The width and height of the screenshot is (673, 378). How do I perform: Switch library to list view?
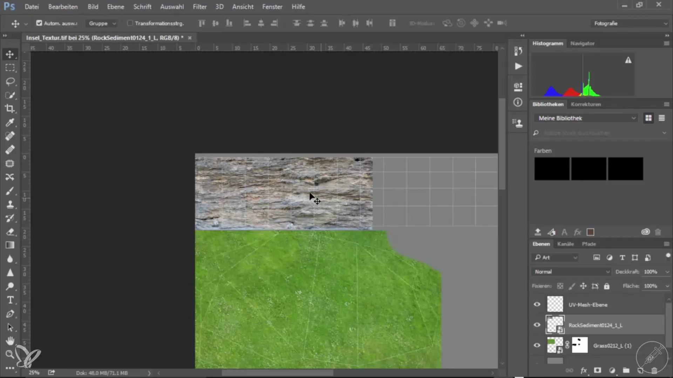(662, 118)
